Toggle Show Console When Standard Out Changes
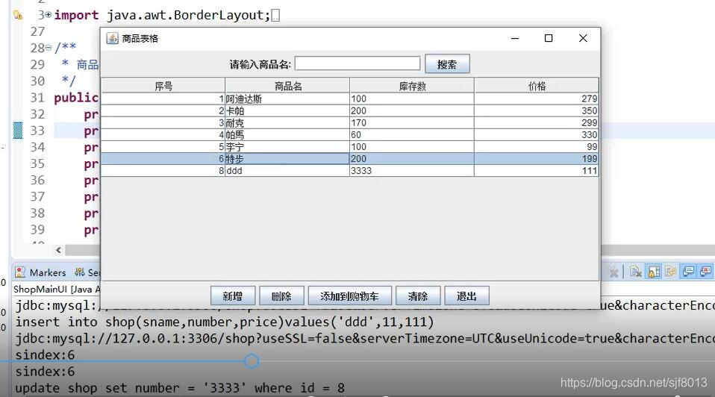 coord(688,272)
